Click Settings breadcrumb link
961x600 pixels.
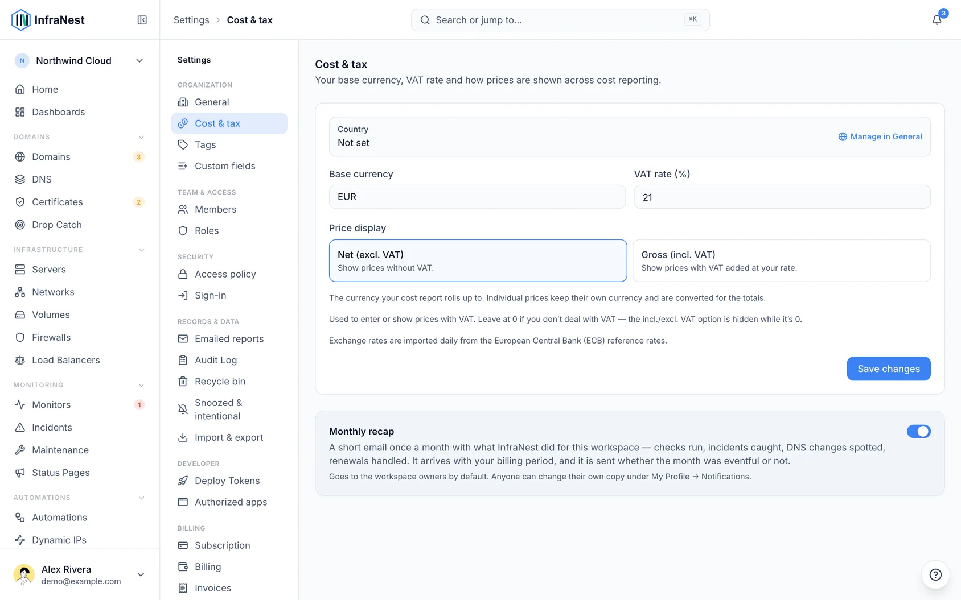[x=191, y=20]
